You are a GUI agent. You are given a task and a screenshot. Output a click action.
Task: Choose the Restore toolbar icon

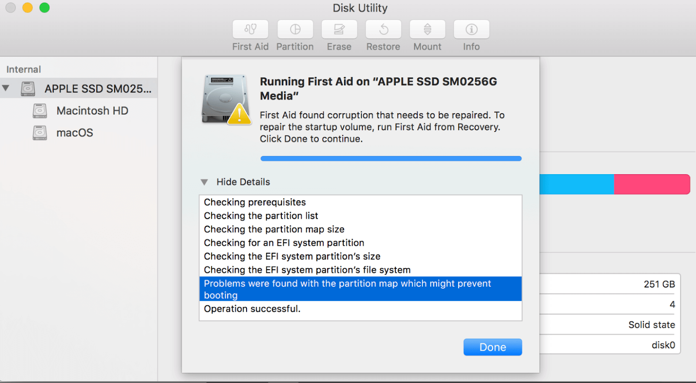click(x=383, y=29)
